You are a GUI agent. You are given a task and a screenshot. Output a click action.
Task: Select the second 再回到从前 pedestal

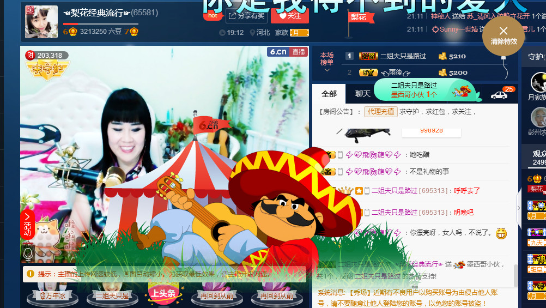click(277, 295)
